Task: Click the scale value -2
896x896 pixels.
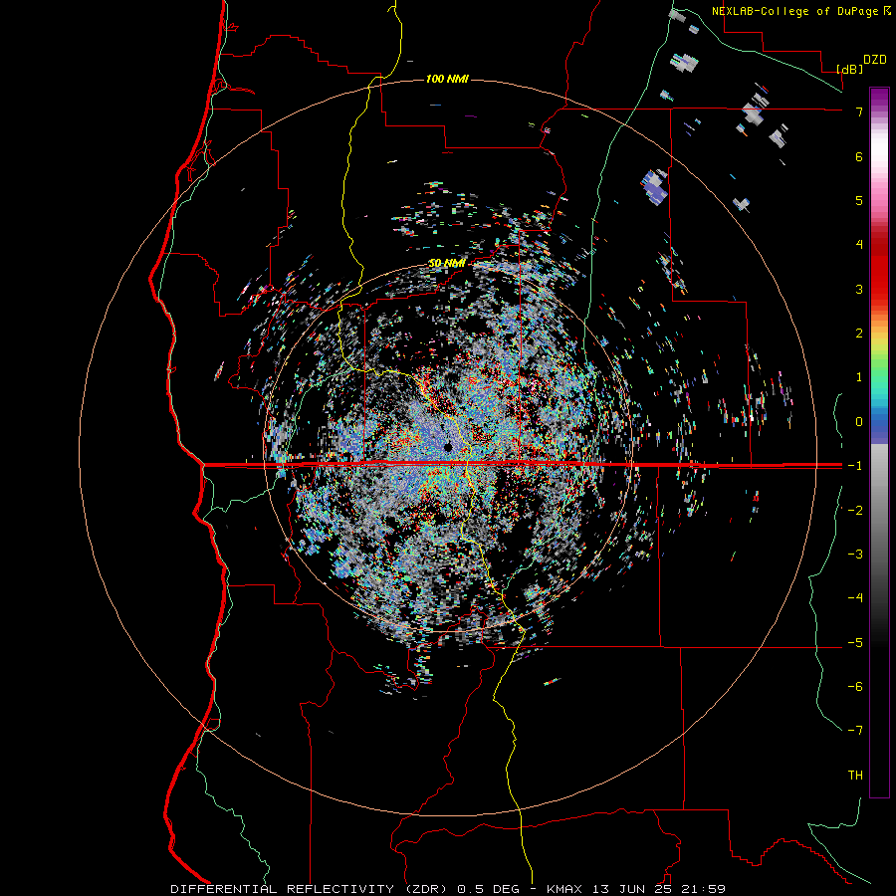Action: tap(855, 510)
